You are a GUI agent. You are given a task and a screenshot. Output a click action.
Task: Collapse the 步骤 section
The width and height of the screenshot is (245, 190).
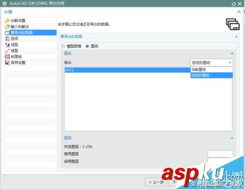pyautogui.click(x=239, y=12)
